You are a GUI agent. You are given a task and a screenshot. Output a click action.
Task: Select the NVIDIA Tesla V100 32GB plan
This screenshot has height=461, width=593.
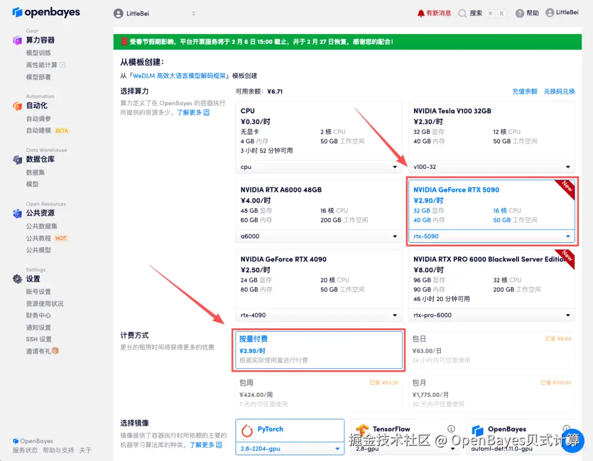click(x=491, y=132)
